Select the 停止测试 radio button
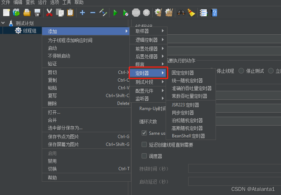The height and width of the screenshot is (195, 281). [241, 71]
